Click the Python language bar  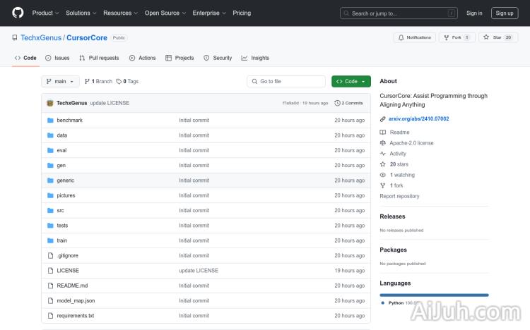(434, 295)
